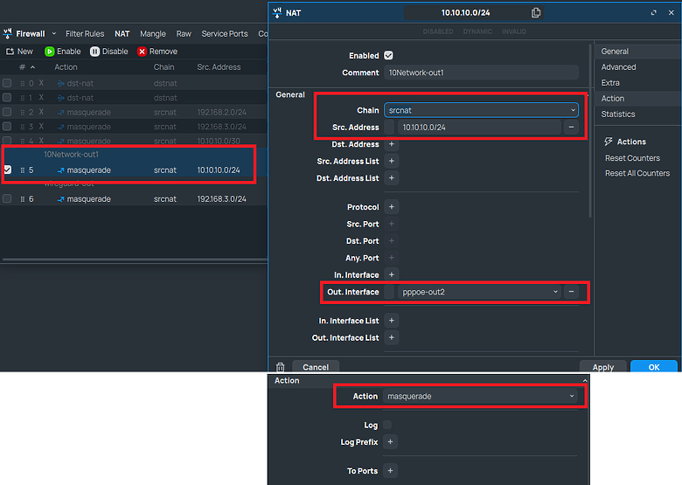Toggle checkbox for rule 6 row
Viewport: 682px width, 485px height.
(7, 198)
